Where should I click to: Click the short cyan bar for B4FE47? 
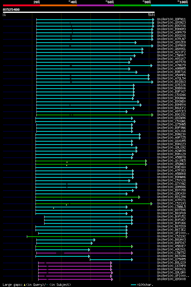[64, 243]
